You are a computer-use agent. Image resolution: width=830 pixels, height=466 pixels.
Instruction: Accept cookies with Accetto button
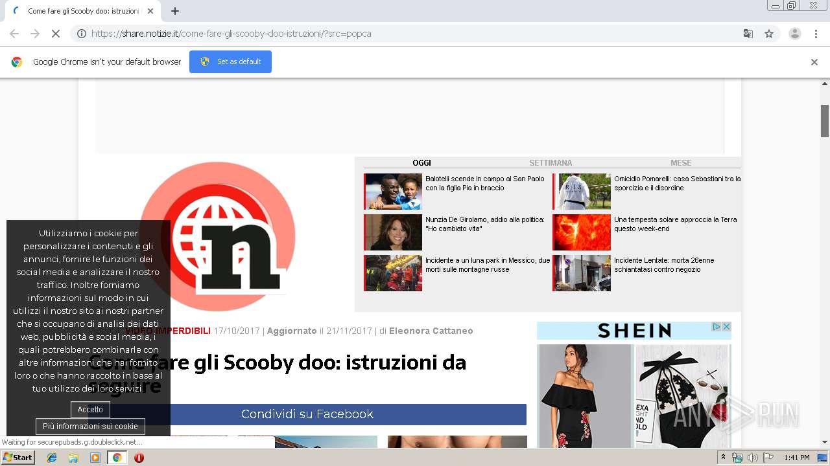click(90, 409)
